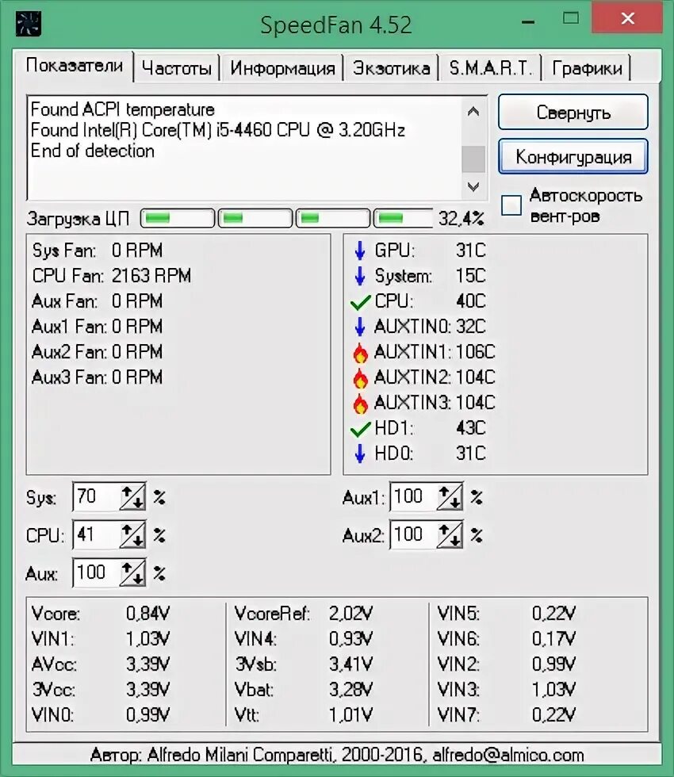Minimize the SpeedFan window
The width and height of the screenshot is (674, 777).
[528, 21]
